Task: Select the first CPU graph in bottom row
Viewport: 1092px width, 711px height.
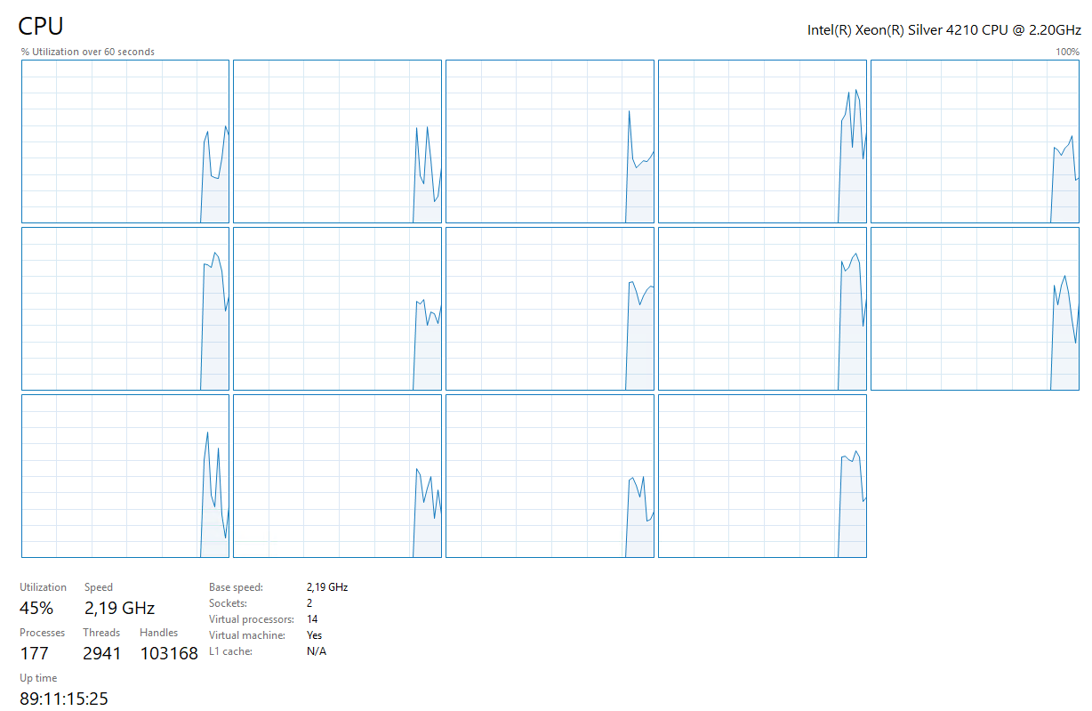Action: tap(125, 476)
